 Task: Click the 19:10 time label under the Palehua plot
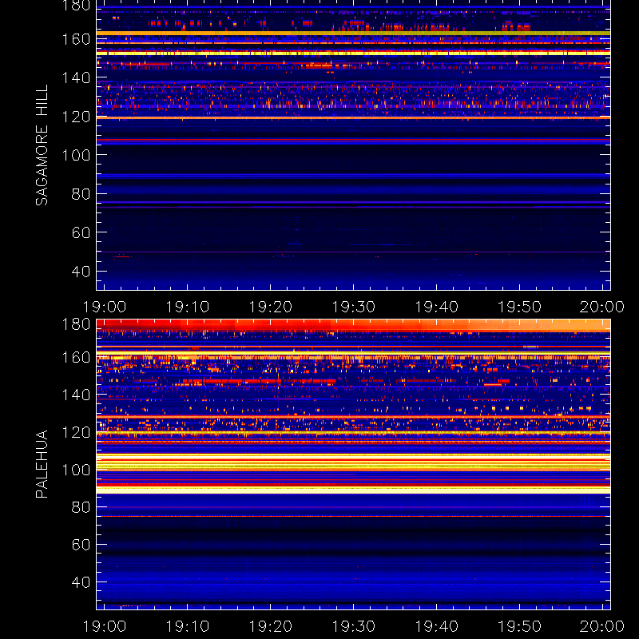point(188,626)
